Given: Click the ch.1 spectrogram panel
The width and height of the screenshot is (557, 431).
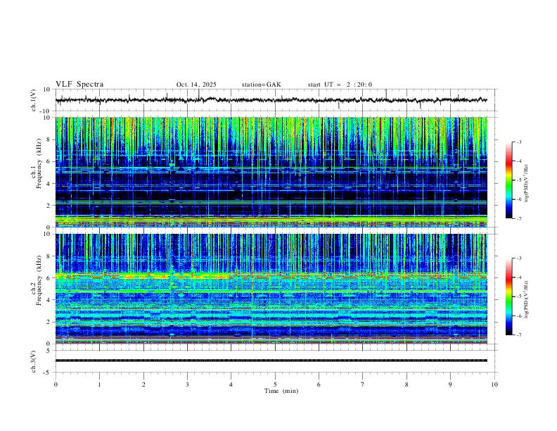Looking at the screenshot, I should 271,172.
